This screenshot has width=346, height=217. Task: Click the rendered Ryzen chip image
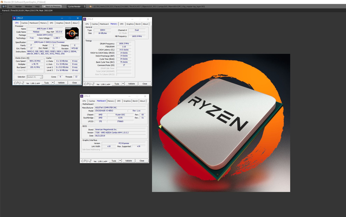click(x=221, y=123)
